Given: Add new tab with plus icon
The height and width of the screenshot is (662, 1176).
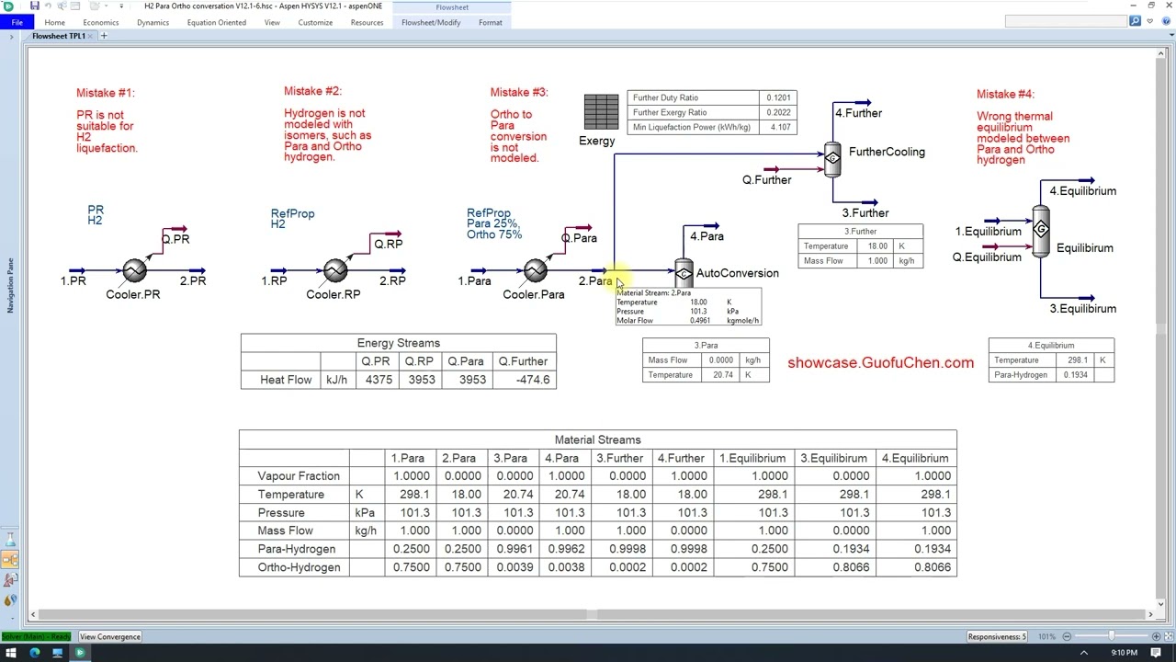Looking at the screenshot, I should [x=104, y=36].
